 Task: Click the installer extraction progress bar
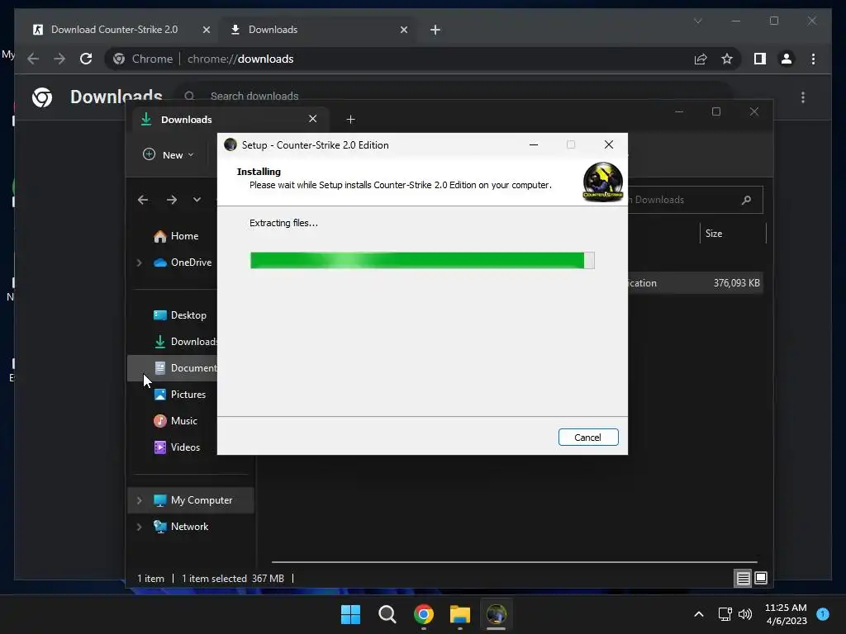click(422, 260)
